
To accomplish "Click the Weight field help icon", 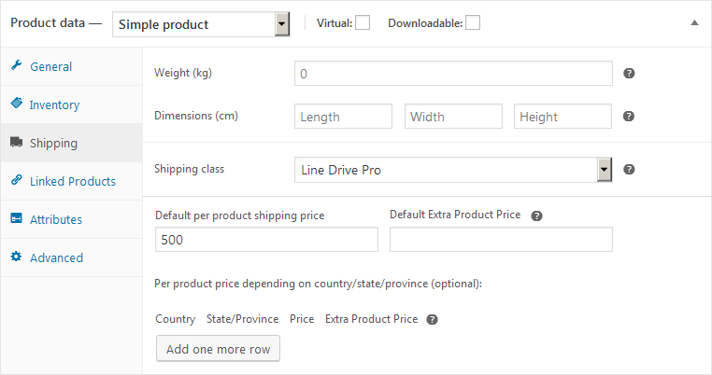I will (x=629, y=73).
